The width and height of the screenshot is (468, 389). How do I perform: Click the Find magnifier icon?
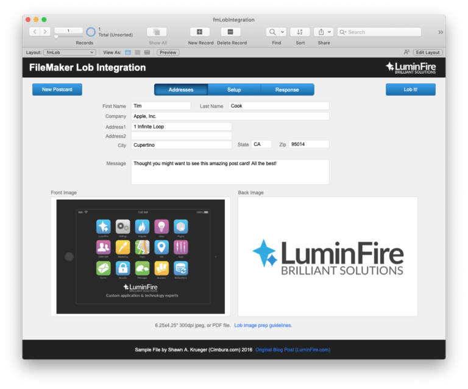(272, 32)
